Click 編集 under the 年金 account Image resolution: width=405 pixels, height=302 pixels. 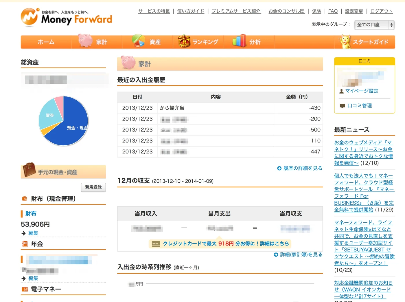33,278
